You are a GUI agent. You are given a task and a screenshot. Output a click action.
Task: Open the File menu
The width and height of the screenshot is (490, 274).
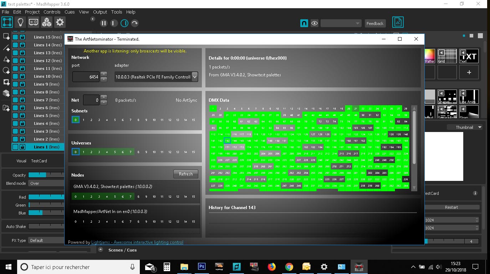pos(5,12)
